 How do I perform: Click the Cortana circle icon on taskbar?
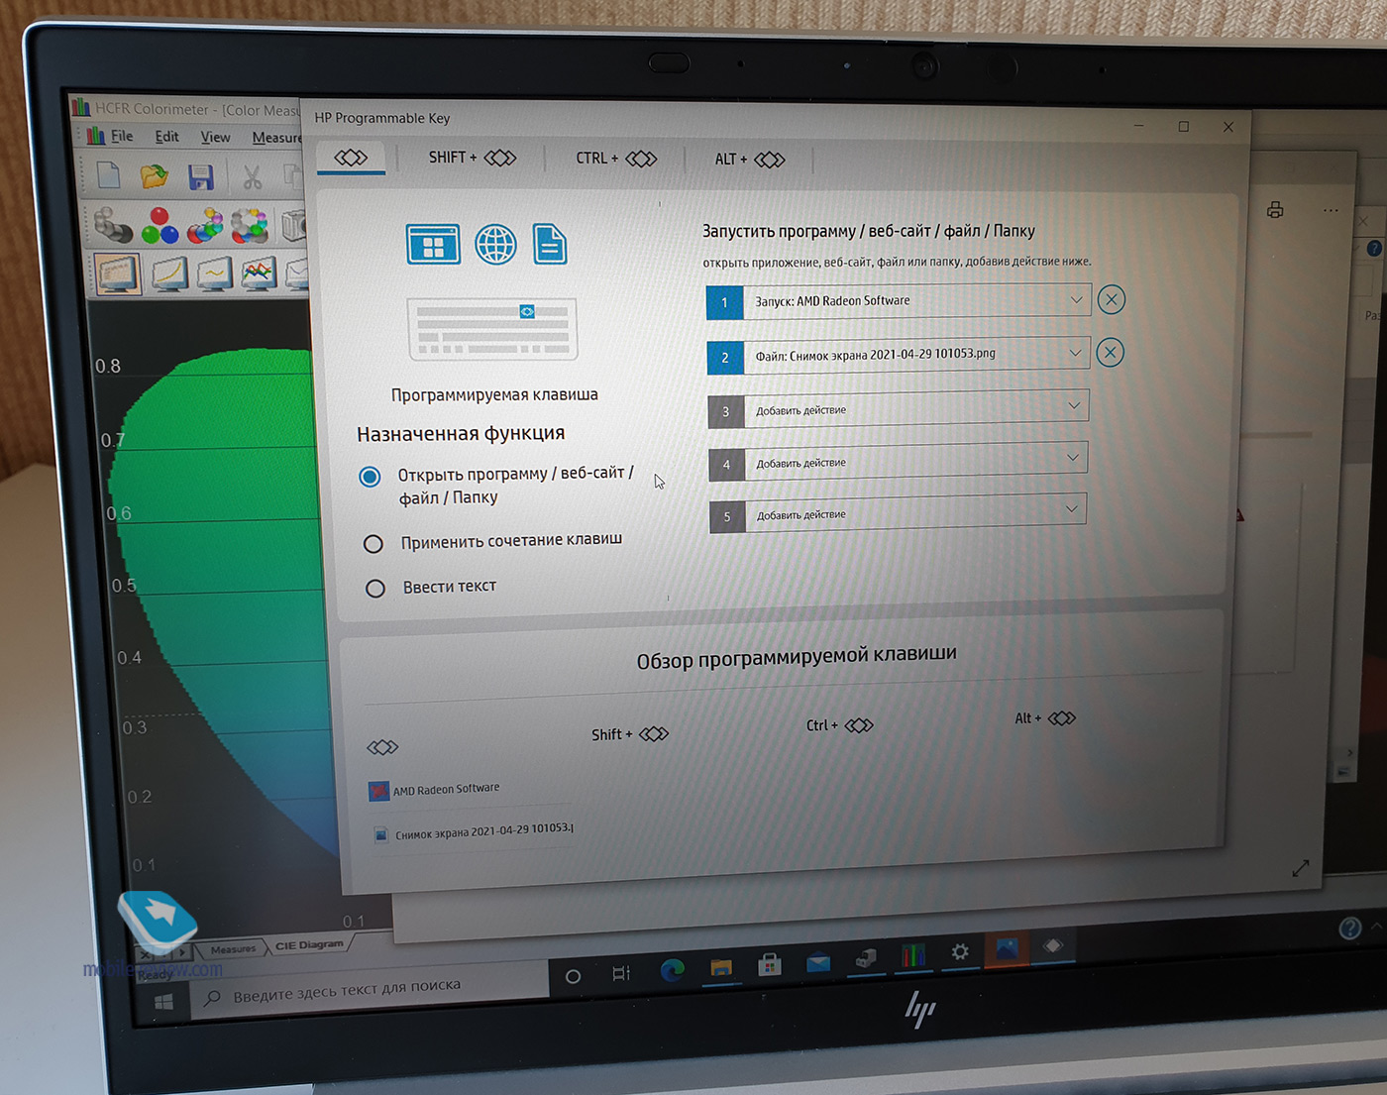(573, 976)
